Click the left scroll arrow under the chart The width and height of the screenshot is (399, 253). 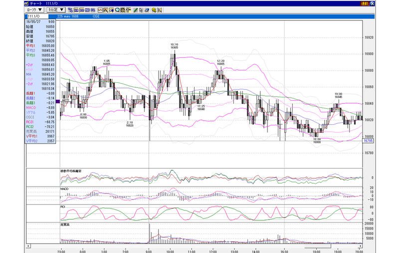point(28,246)
